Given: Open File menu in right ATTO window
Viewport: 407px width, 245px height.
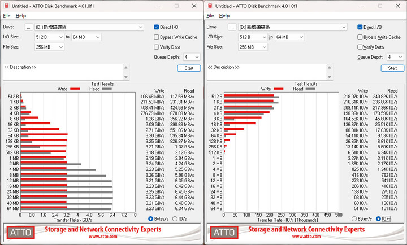Looking at the screenshot, I should click(x=210, y=16).
